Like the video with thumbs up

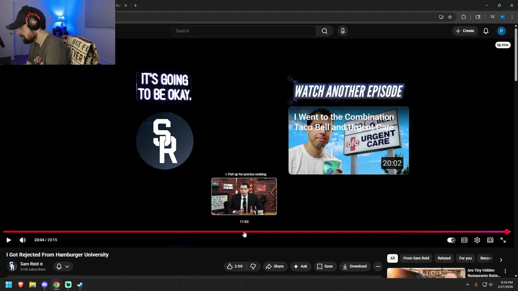click(235, 266)
